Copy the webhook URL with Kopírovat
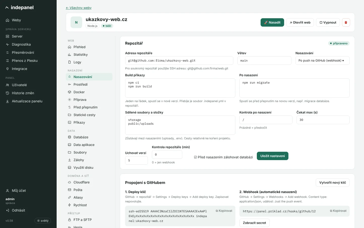Viewport: 364px width, 228px height. click(338, 211)
